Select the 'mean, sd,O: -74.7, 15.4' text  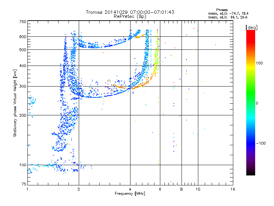pos(228,13)
